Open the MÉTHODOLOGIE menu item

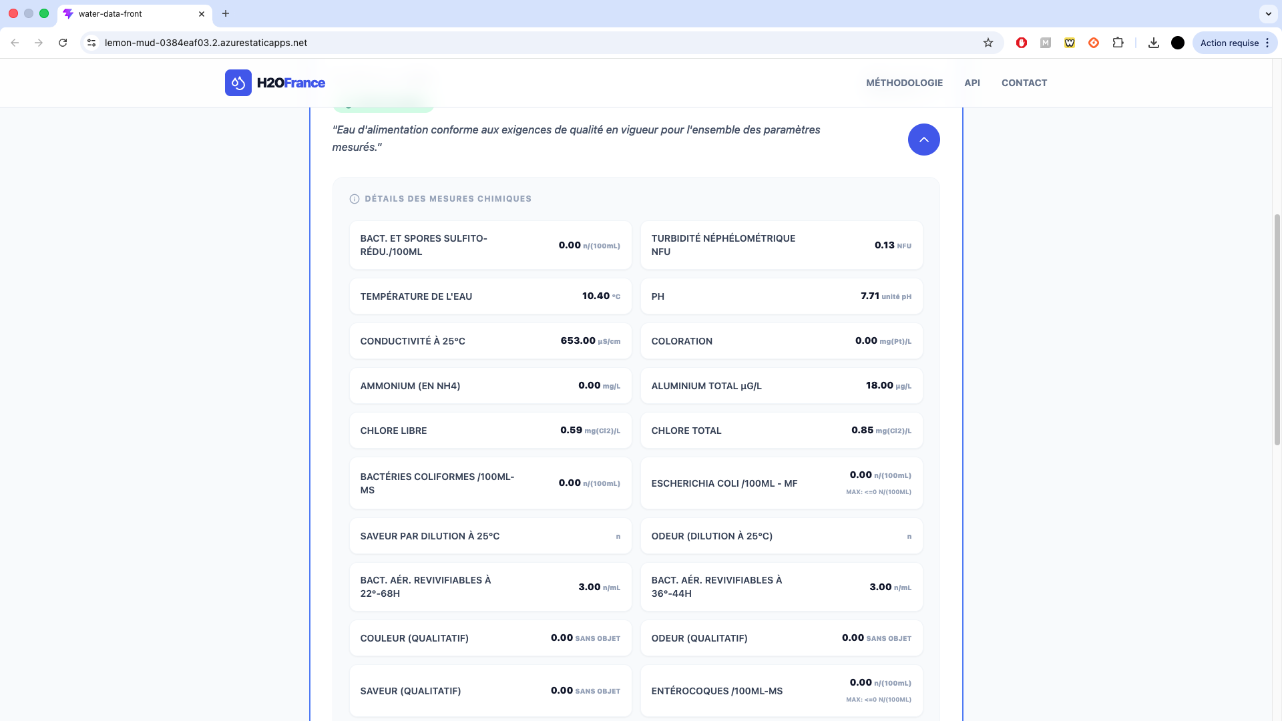pyautogui.click(x=904, y=83)
